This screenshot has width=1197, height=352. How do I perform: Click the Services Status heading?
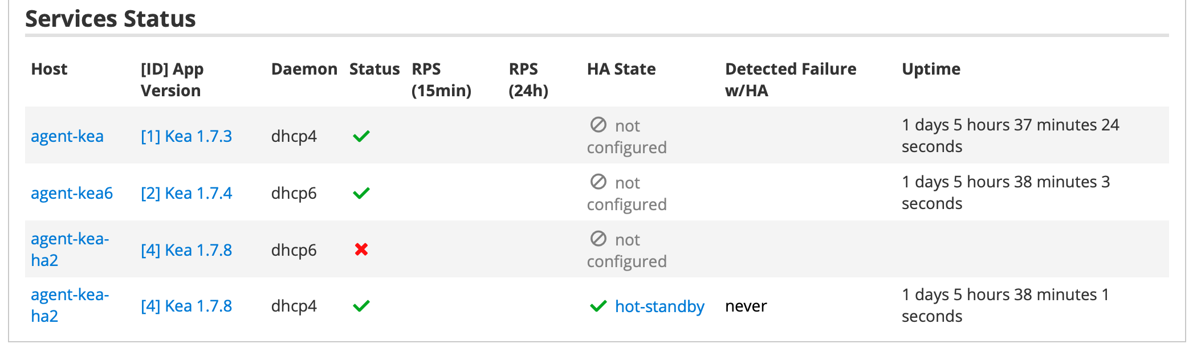(x=111, y=19)
